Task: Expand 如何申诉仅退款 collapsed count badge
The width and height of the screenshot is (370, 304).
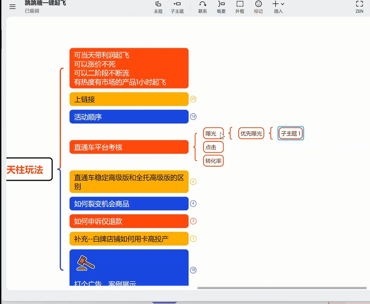Action: pos(193,221)
